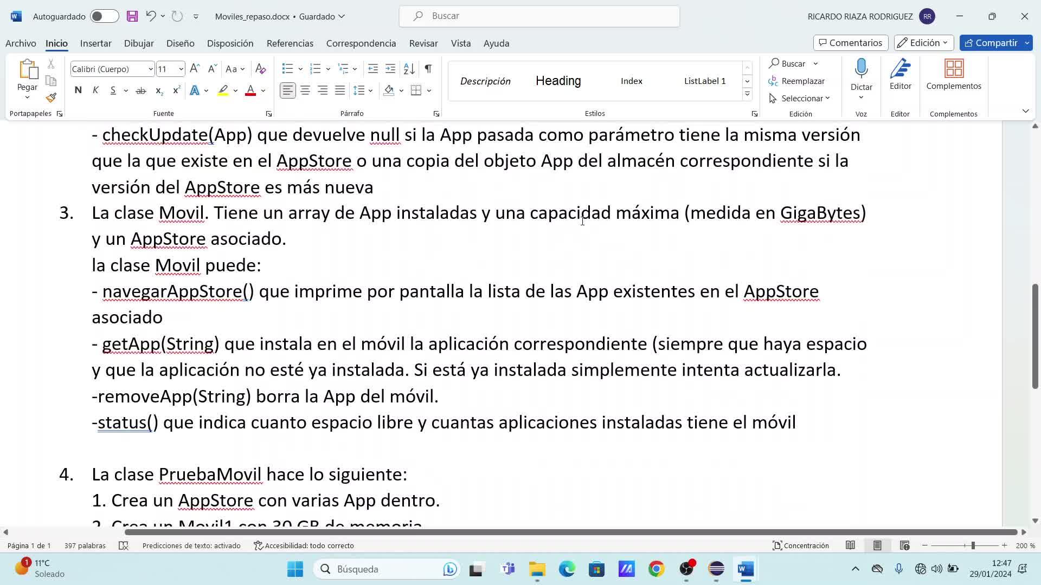Switch to the Insertar tab
The height and width of the screenshot is (585, 1041).
(x=95, y=43)
